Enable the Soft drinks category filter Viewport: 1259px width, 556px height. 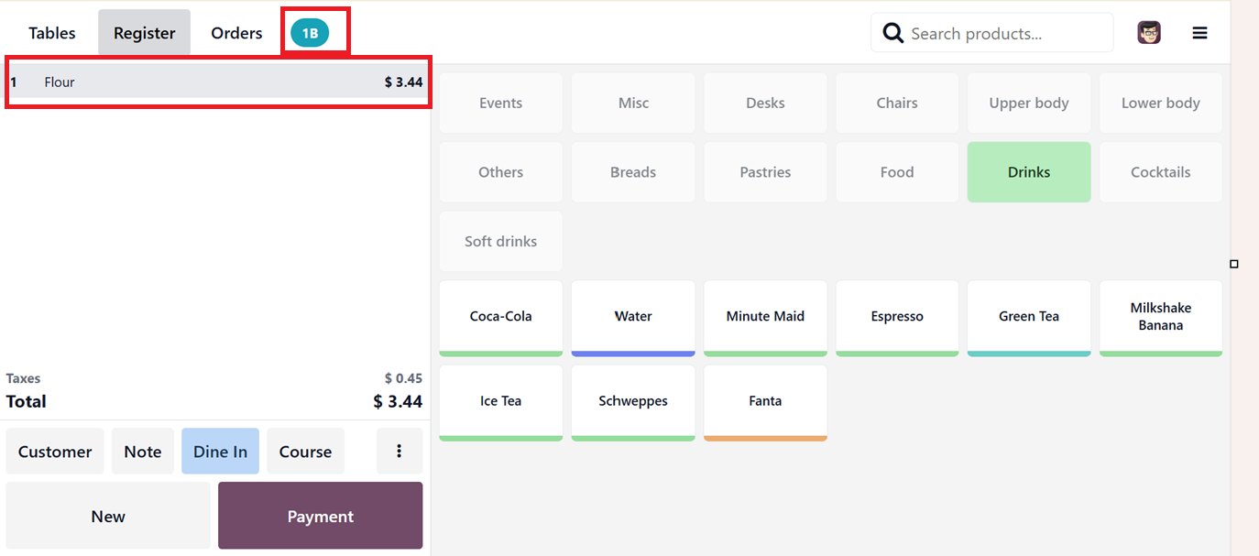point(500,241)
